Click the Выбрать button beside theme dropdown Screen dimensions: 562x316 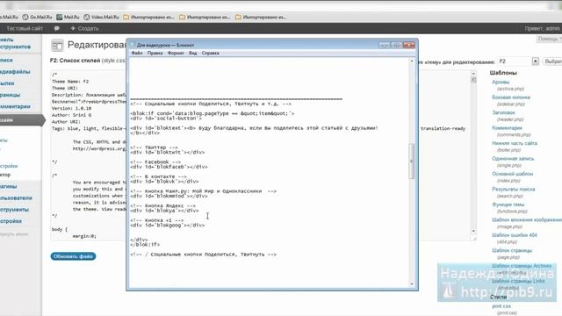(552, 61)
